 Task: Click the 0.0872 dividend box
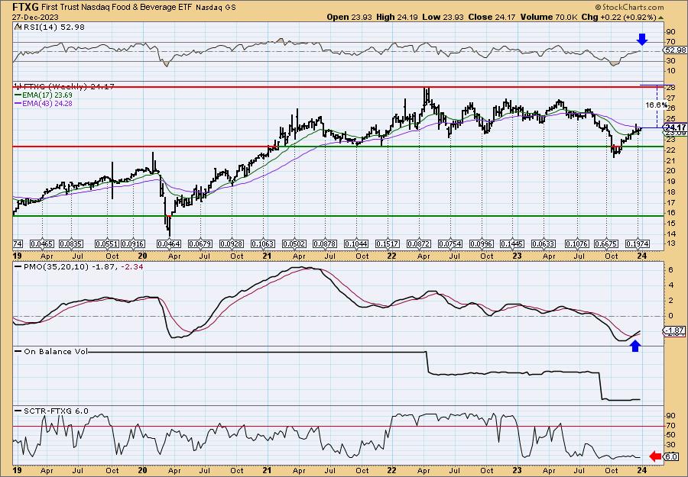[x=419, y=243]
